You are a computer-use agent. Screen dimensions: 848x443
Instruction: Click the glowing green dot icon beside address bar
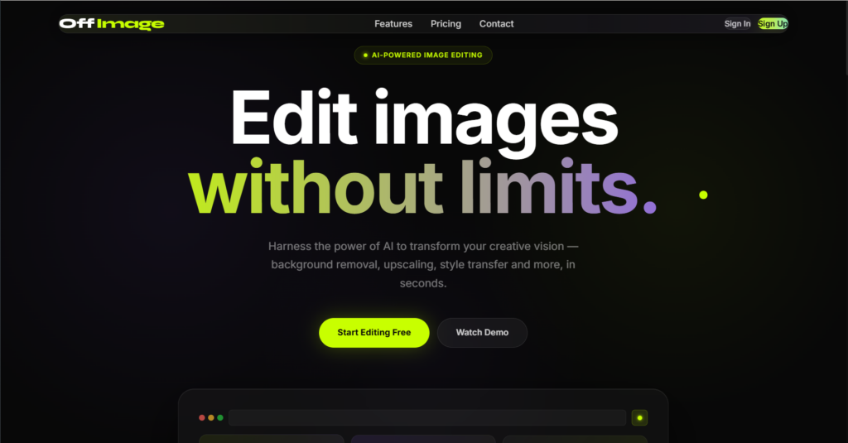click(x=640, y=417)
